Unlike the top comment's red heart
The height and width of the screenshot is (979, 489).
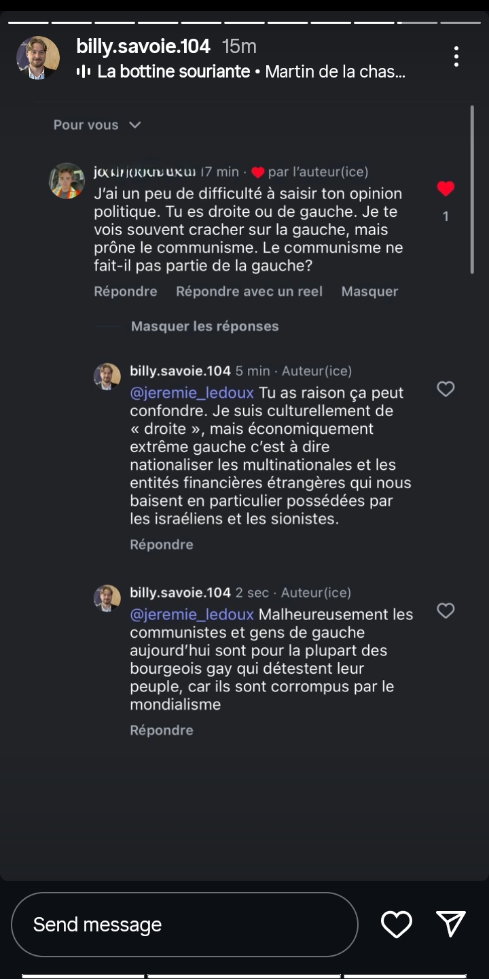click(x=446, y=188)
